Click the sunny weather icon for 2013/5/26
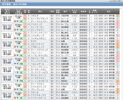Screen dimensions: 123x100 coord(15,47)
